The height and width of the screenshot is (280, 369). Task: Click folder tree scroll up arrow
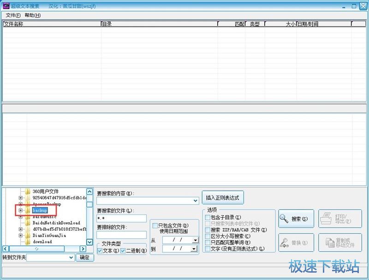[x=89, y=191]
